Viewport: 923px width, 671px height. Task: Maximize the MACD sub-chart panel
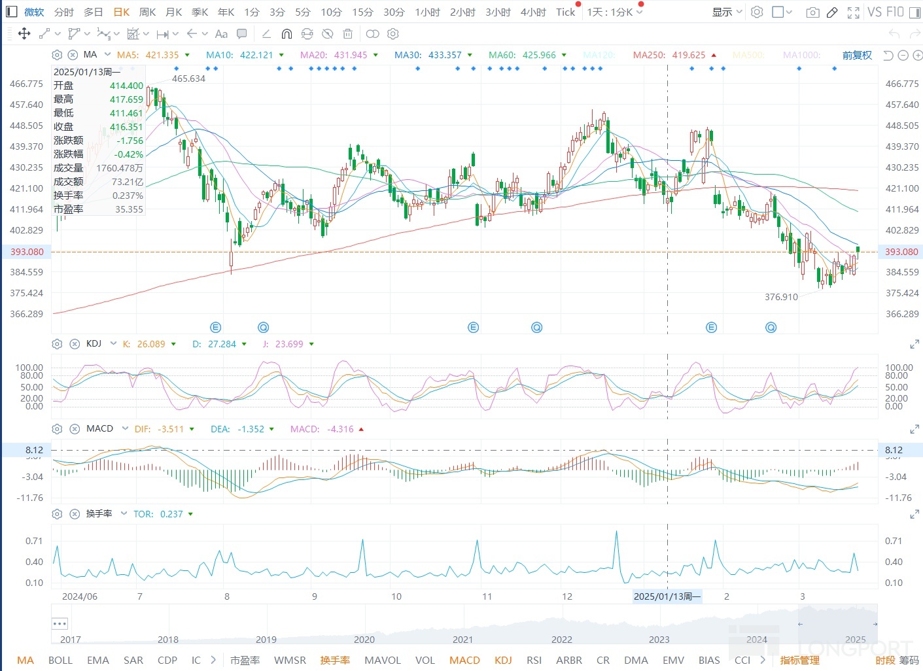click(x=914, y=429)
